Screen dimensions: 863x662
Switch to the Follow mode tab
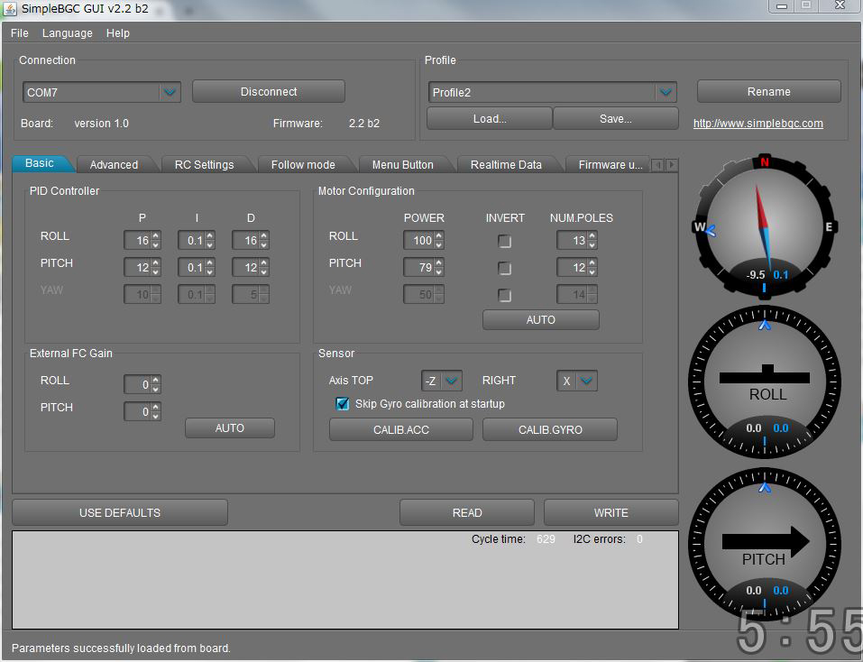tap(303, 164)
